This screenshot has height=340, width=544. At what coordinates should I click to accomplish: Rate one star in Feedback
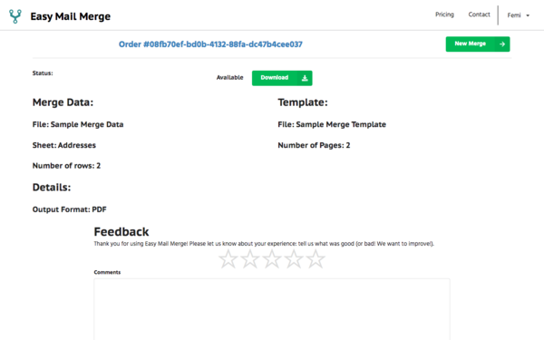(228, 258)
